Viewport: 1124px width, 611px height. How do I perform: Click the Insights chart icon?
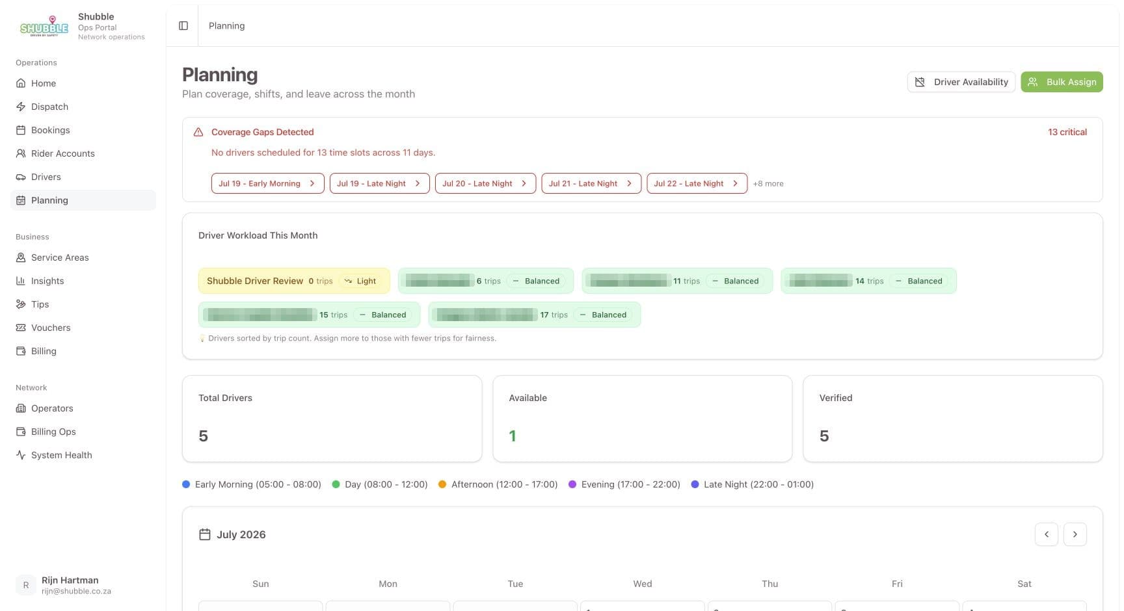pos(21,281)
